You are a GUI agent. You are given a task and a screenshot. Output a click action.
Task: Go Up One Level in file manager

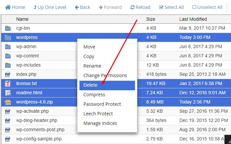50,7
